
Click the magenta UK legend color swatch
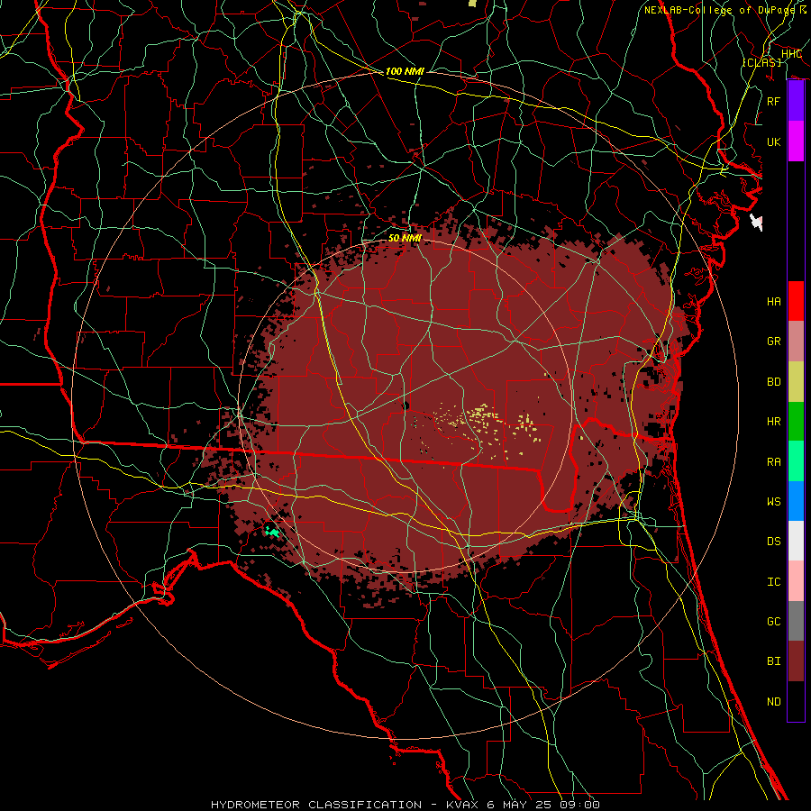click(796, 141)
